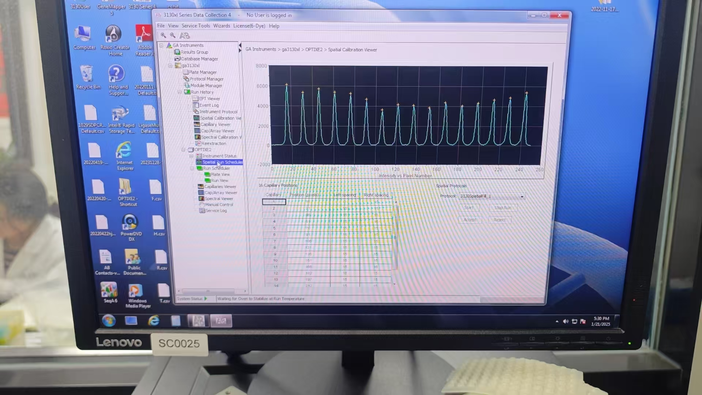
Task: Open the Service Tools menu
Action: click(x=196, y=26)
